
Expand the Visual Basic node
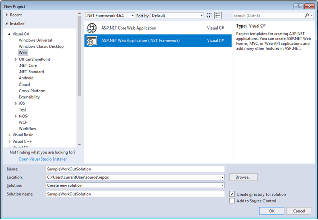[9, 135]
